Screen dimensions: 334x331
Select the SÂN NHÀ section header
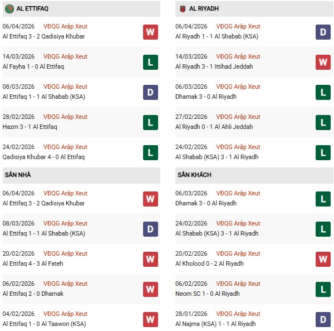coord(18,175)
